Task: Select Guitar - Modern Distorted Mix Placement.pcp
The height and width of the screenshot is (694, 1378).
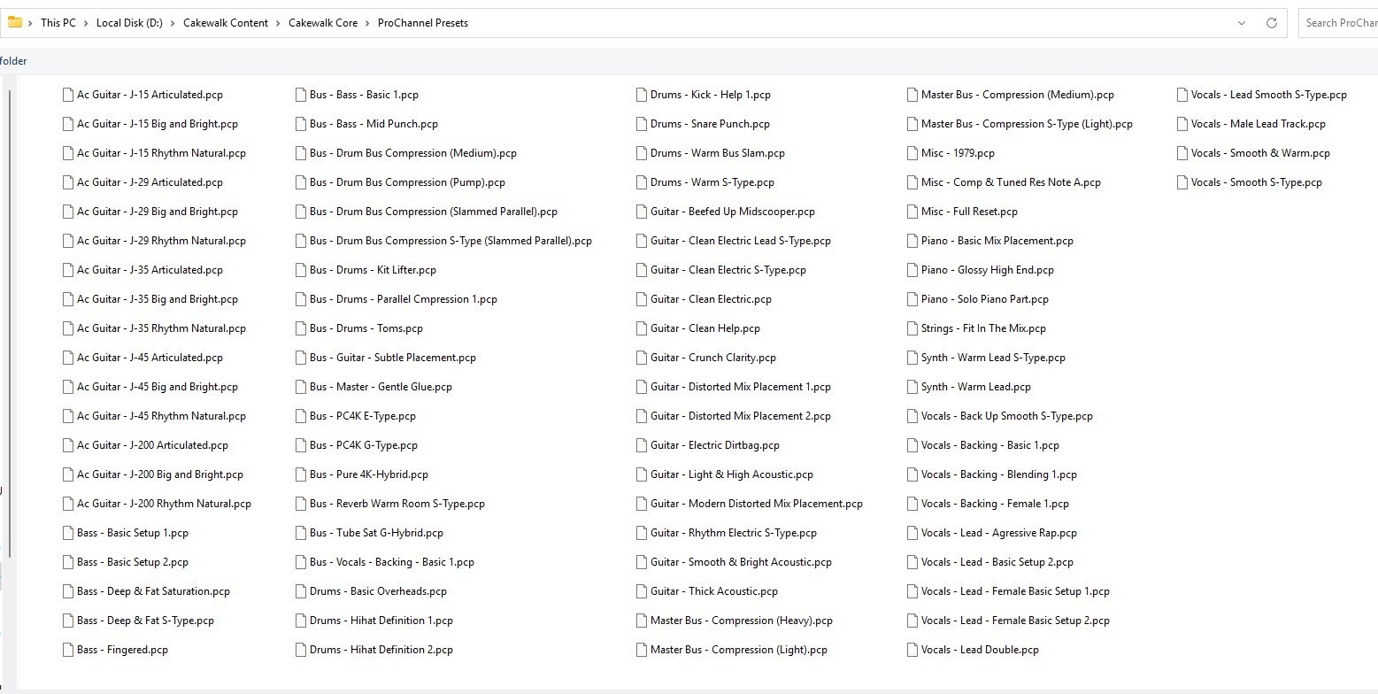Action: click(757, 504)
